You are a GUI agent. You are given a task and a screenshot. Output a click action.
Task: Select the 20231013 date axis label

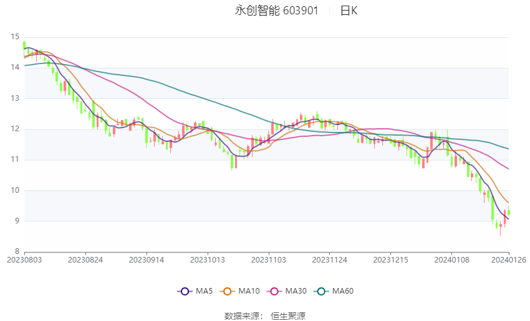[208, 260]
